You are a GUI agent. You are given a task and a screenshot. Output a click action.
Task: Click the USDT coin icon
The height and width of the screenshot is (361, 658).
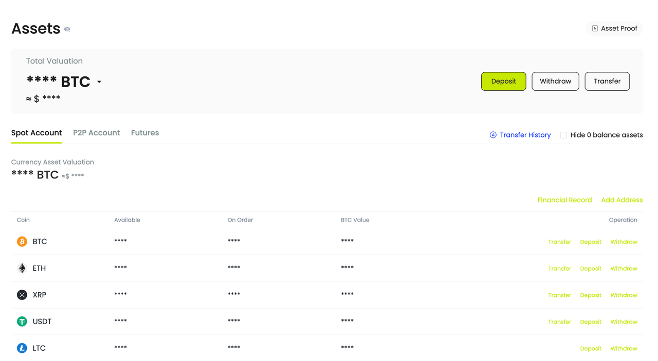point(22,322)
